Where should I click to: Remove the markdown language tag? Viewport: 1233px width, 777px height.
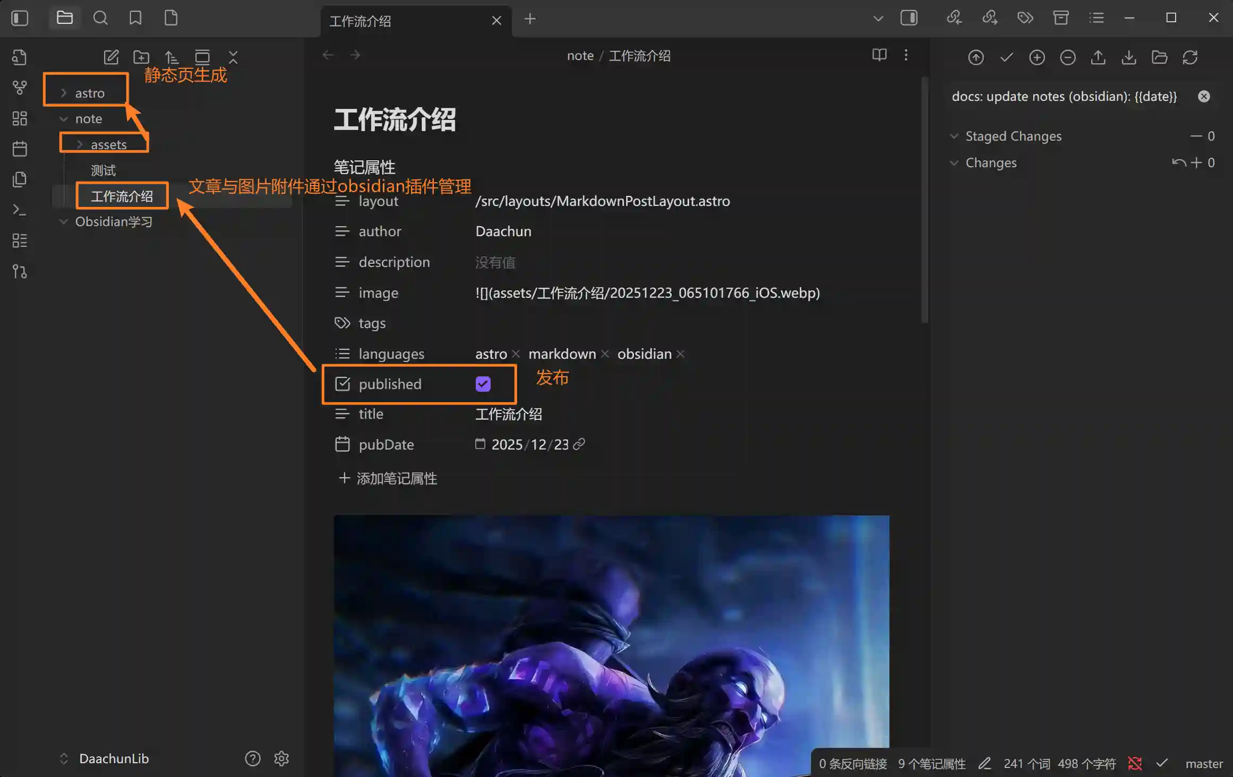pos(605,354)
